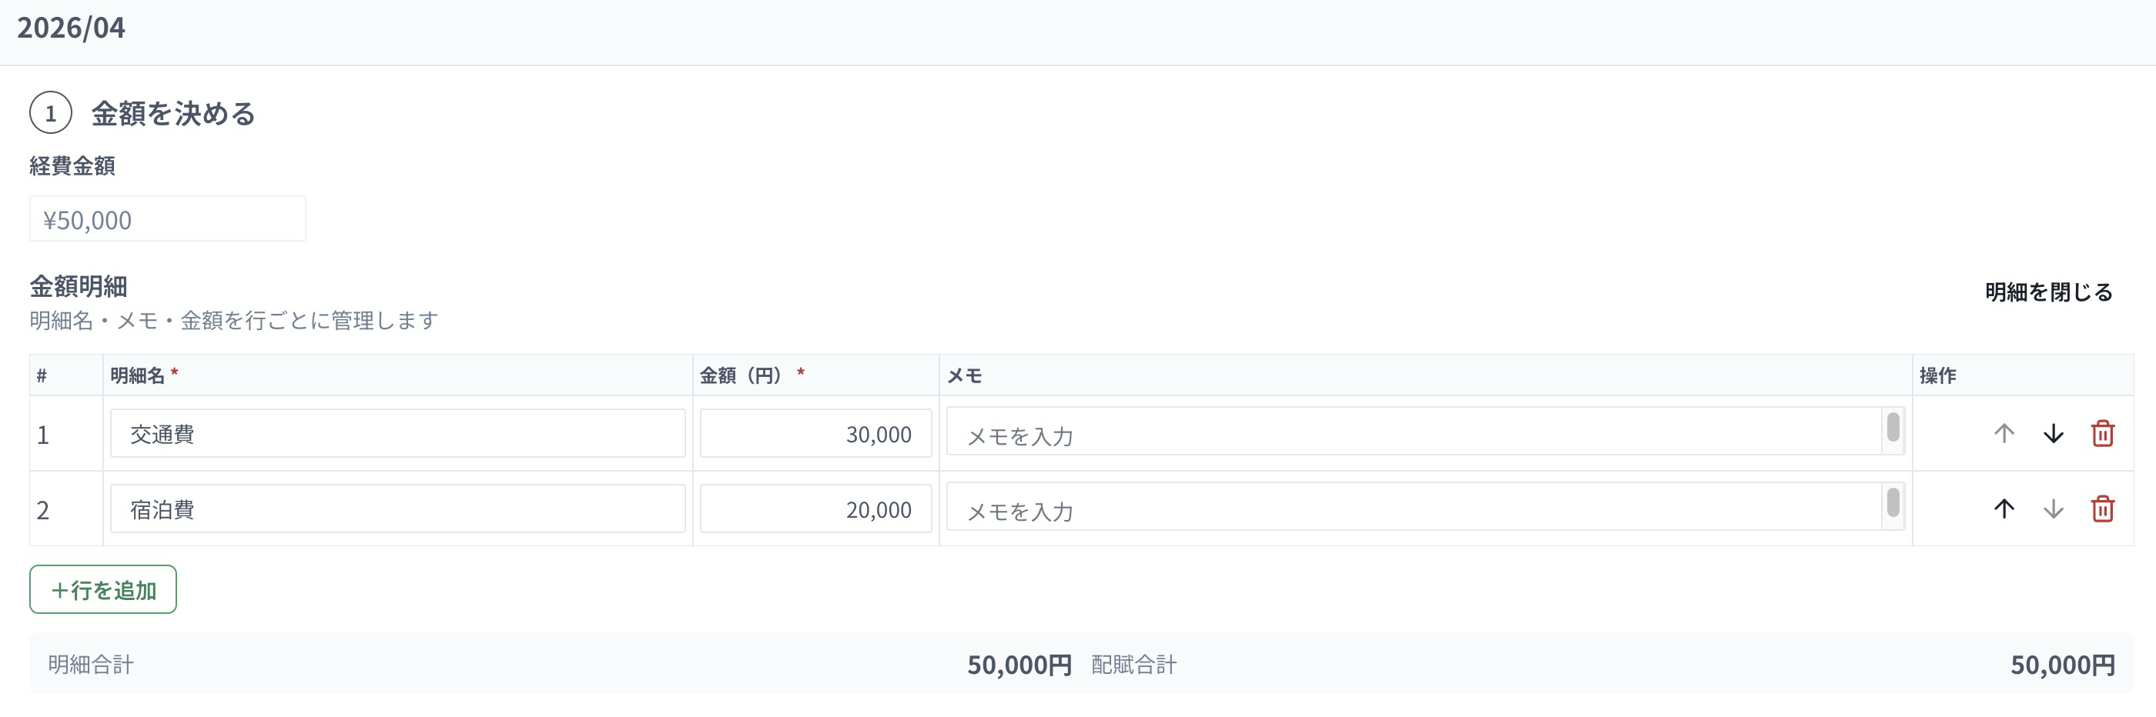Click the description text 明細名・メモ・金額を行ごとに管理します
The image size is (2156, 717).
click(x=234, y=321)
